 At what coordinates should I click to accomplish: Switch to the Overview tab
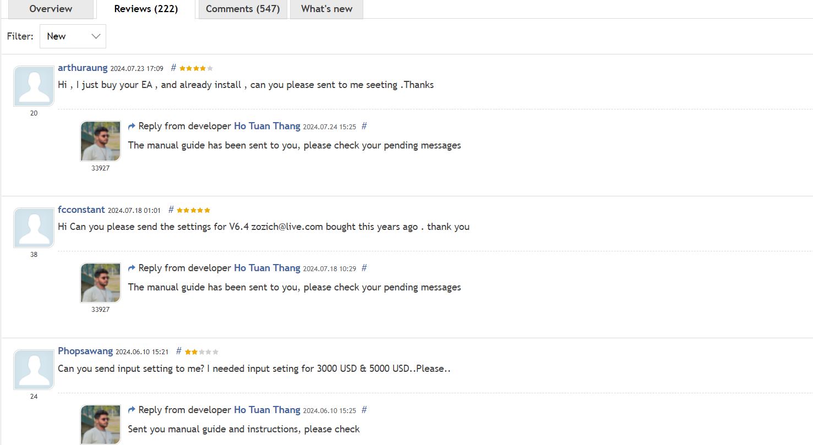[x=51, y=9]
